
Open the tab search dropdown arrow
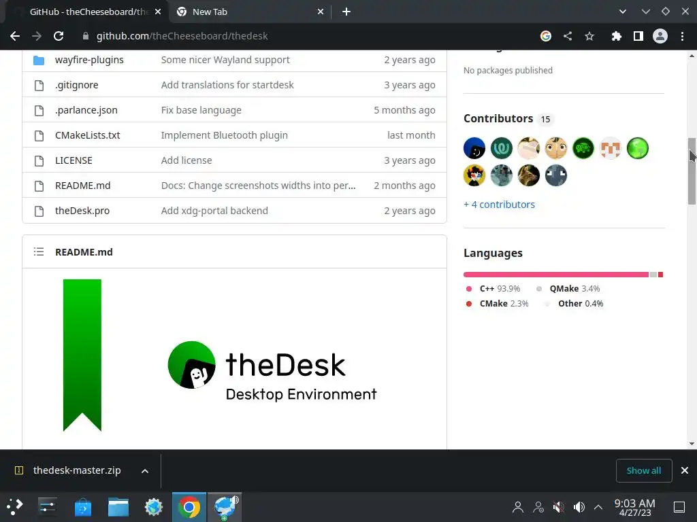point(623,12)
